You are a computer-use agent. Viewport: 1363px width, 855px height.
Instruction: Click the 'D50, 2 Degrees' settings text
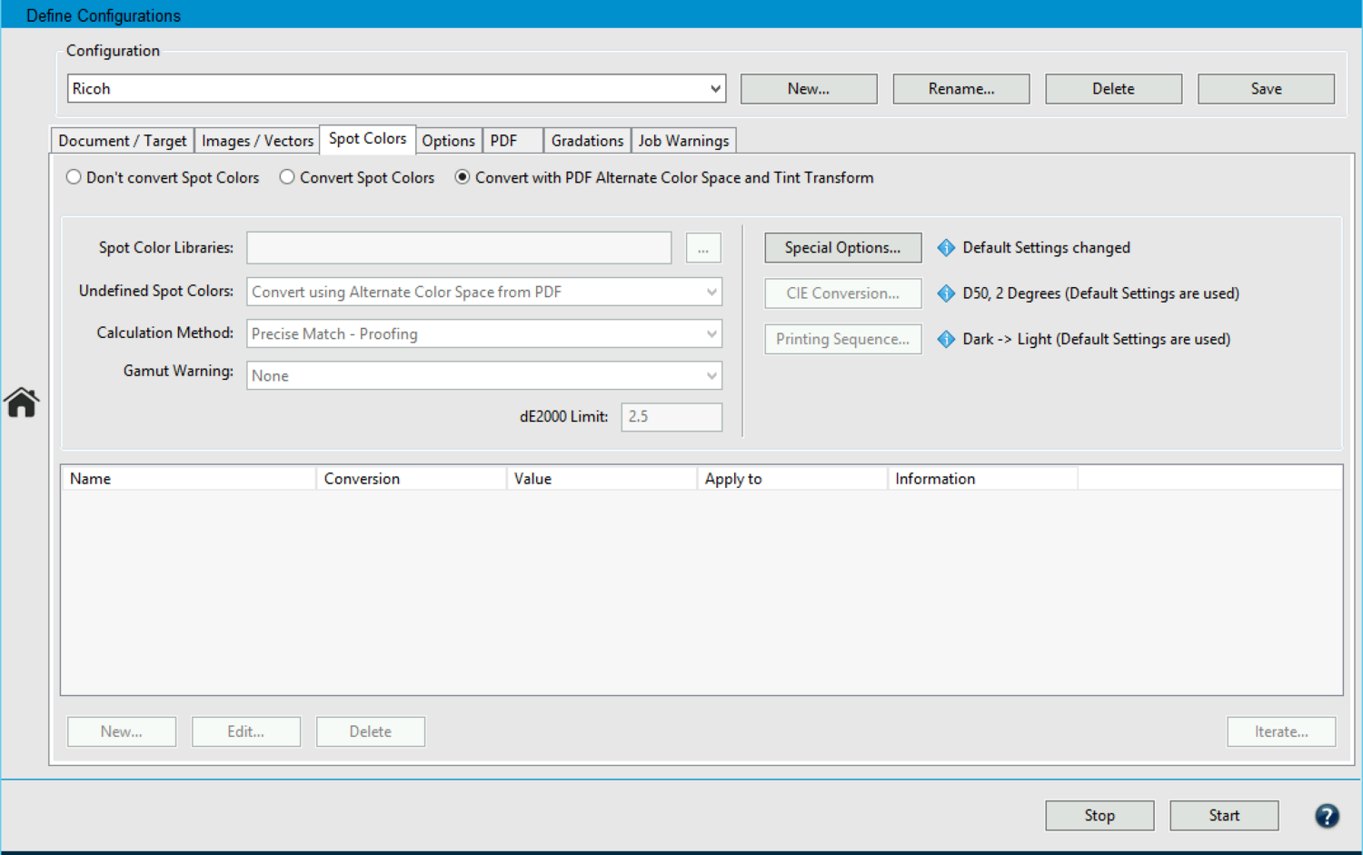coord(1101,293)
